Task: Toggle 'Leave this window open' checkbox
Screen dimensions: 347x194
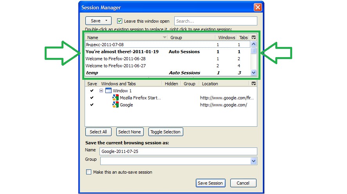Action: tap(120, 21)
